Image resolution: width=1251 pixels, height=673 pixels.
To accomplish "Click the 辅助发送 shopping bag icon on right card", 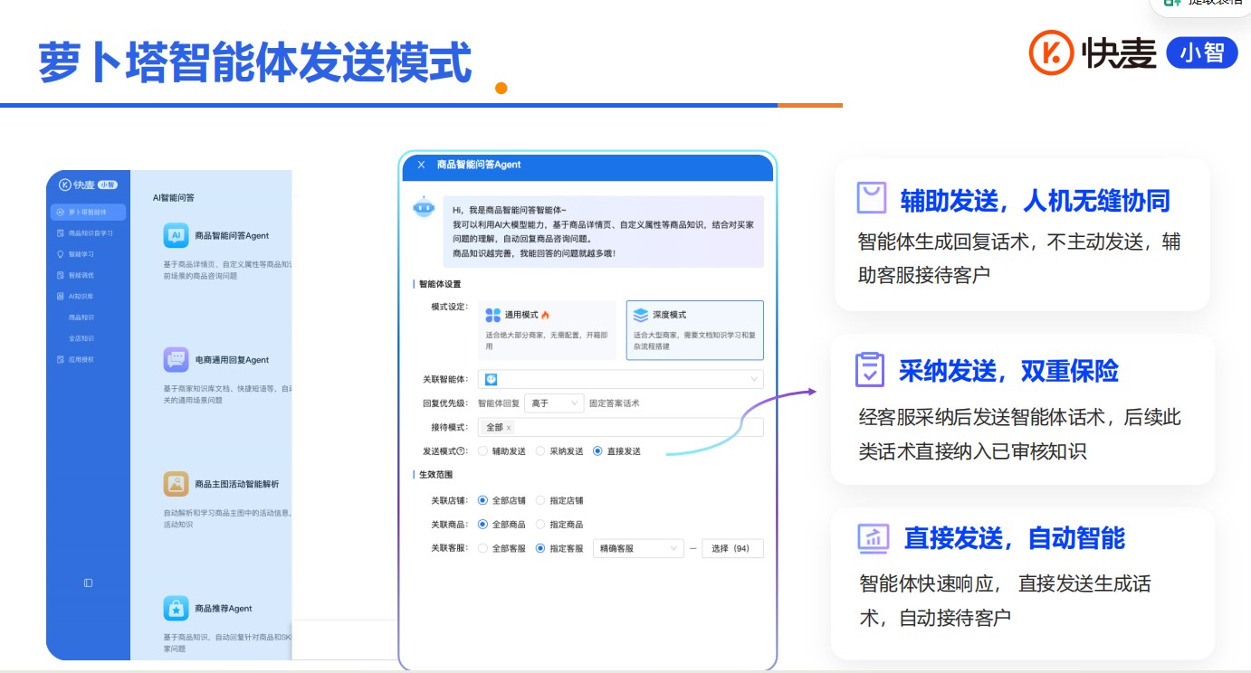I will (872, 198).
